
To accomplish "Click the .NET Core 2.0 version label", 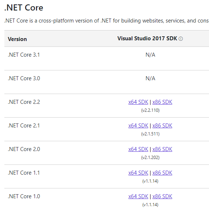I will click(24, 149).
